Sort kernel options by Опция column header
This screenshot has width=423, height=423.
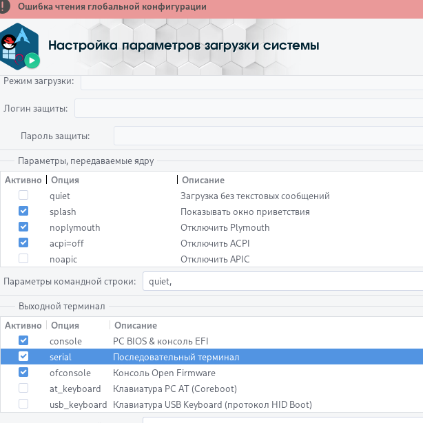pos(65,180)
